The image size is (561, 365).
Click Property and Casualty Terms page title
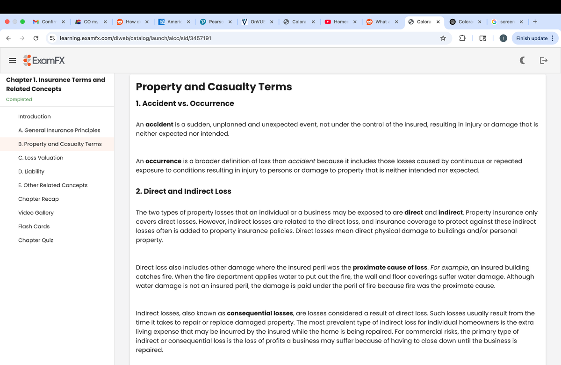214,87
